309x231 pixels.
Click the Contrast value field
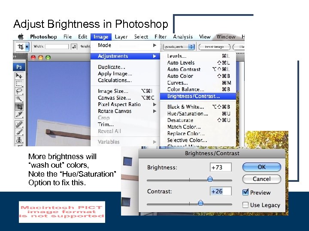pos(221,191)
